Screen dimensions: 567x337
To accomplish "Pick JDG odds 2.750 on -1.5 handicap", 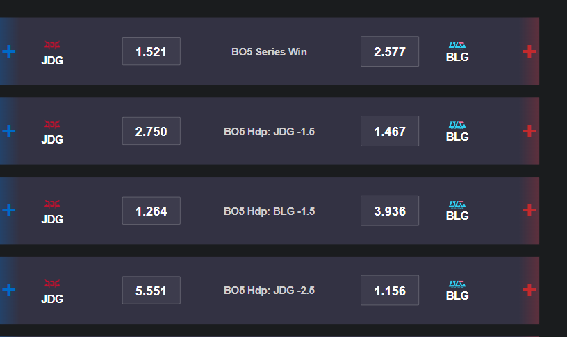I will coord(151,131).
